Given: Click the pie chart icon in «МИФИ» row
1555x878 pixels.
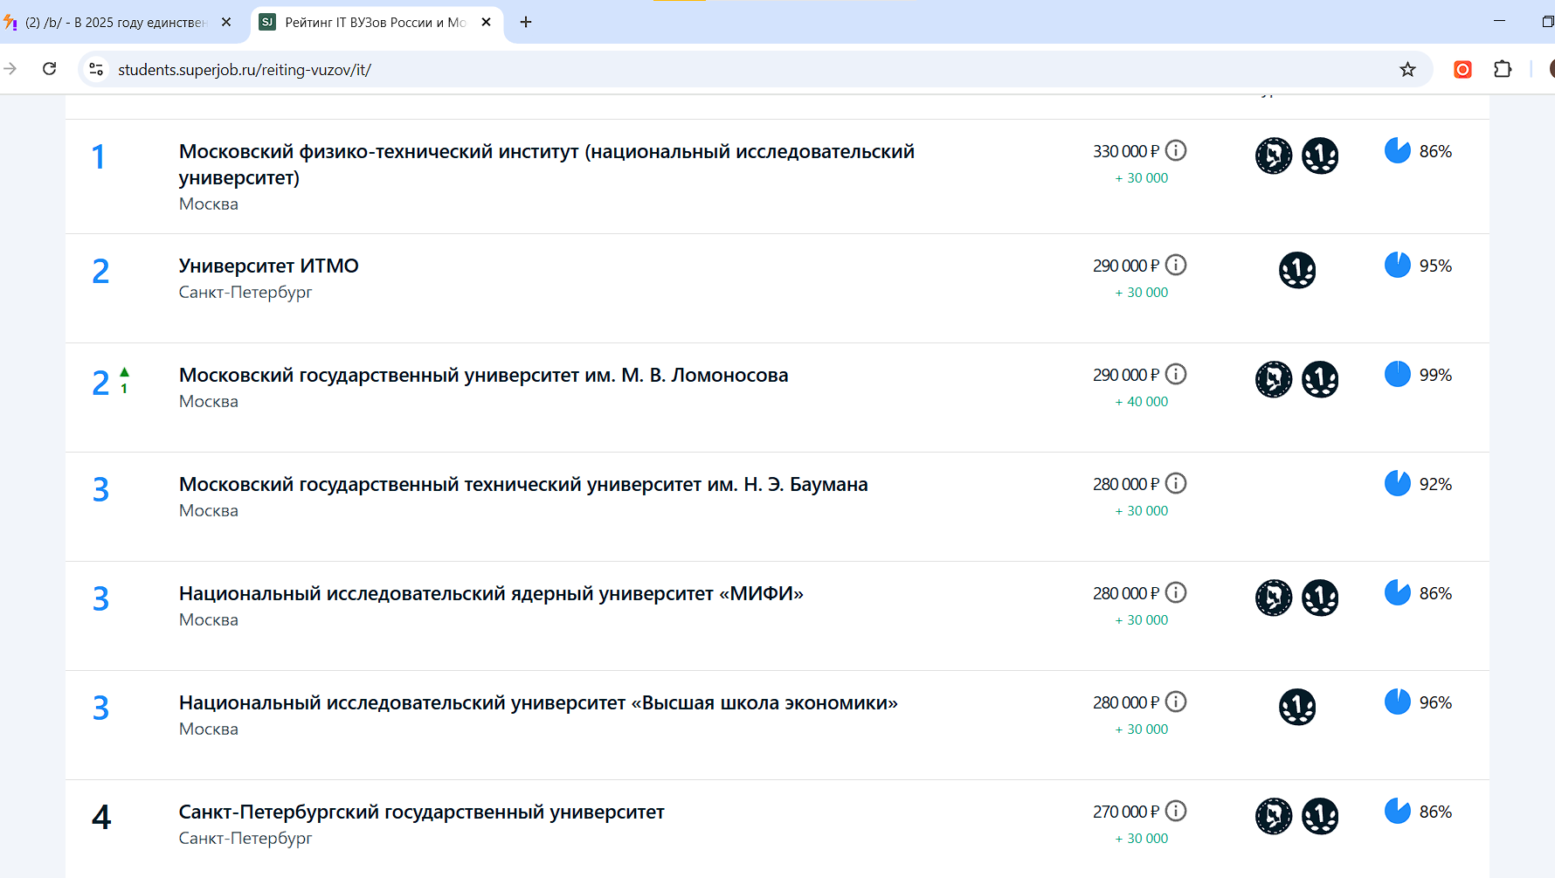Looking at the screenshot, I should (1398, 592).
